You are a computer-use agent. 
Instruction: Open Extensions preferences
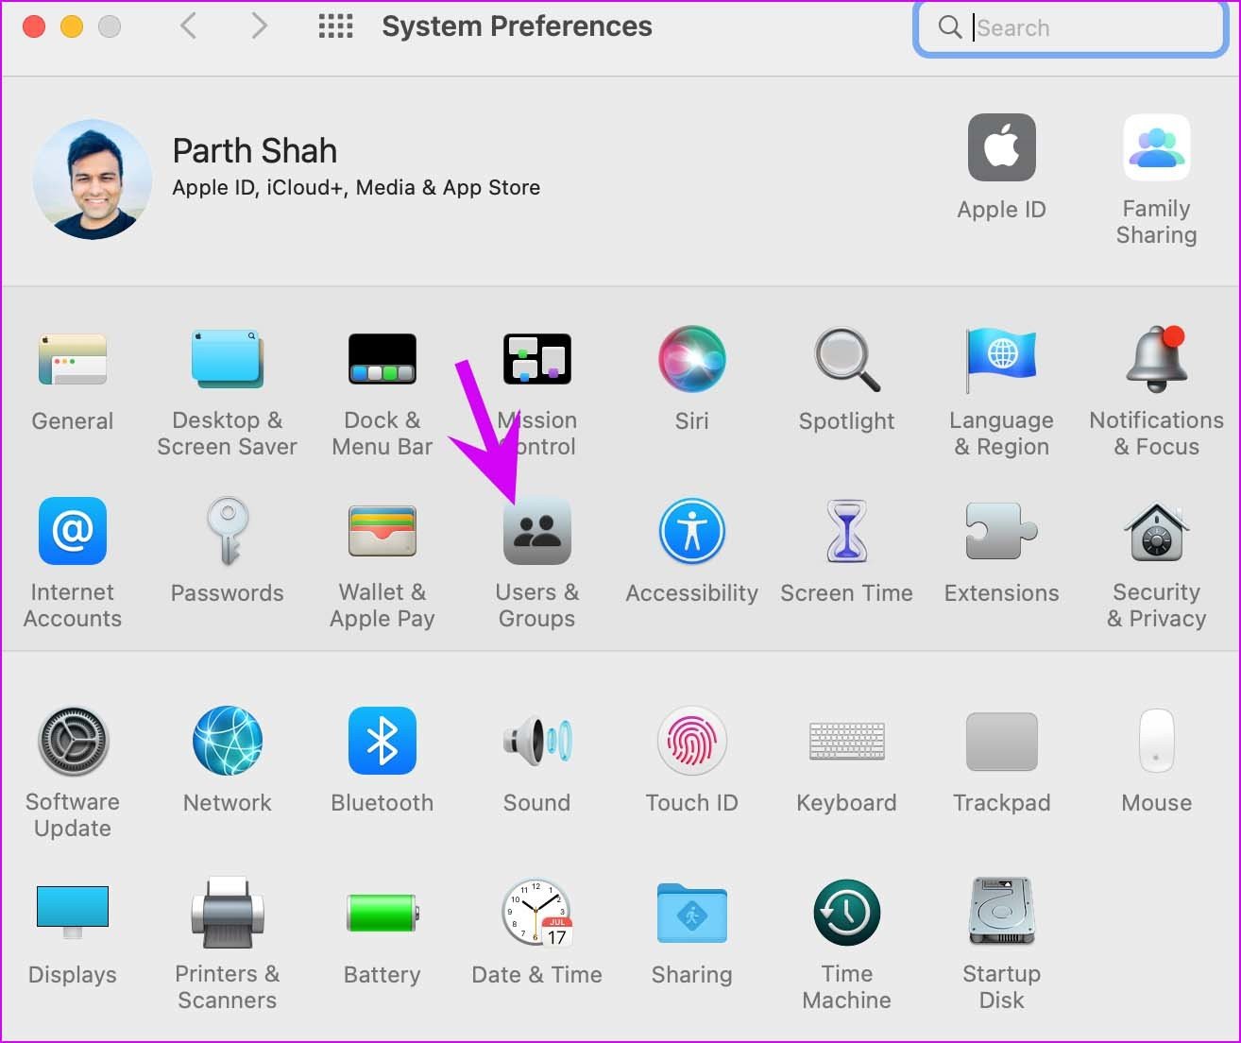point(1001,531)
